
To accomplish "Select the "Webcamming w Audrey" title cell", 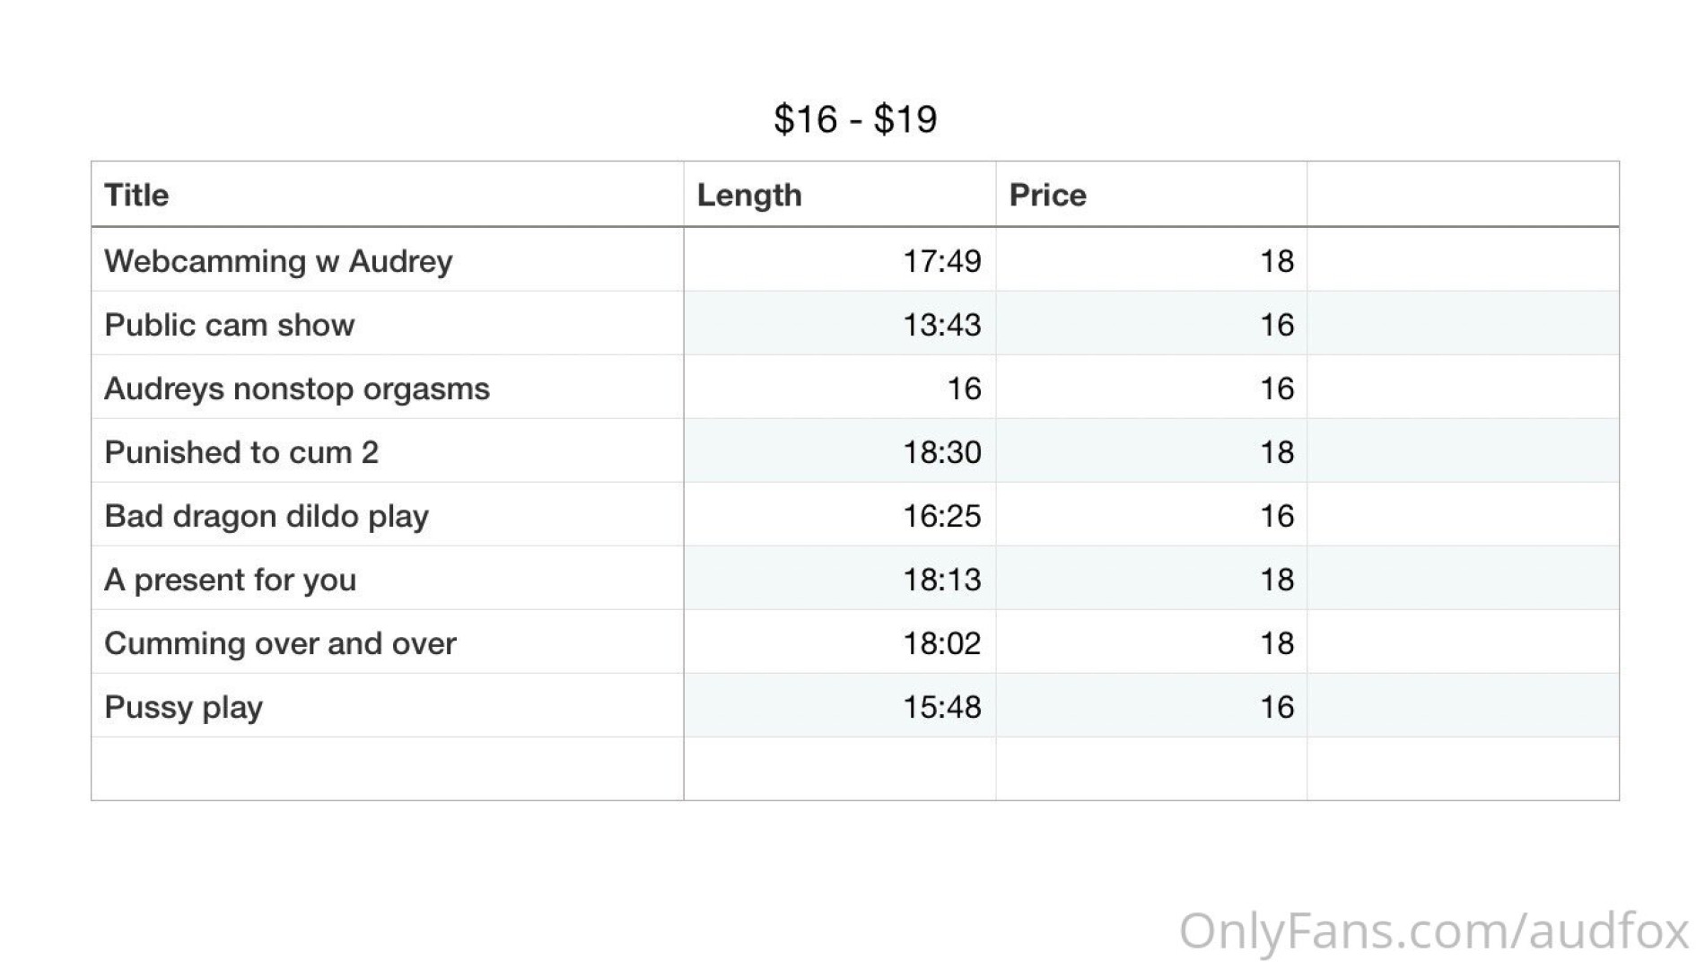I will coord(278,261).
